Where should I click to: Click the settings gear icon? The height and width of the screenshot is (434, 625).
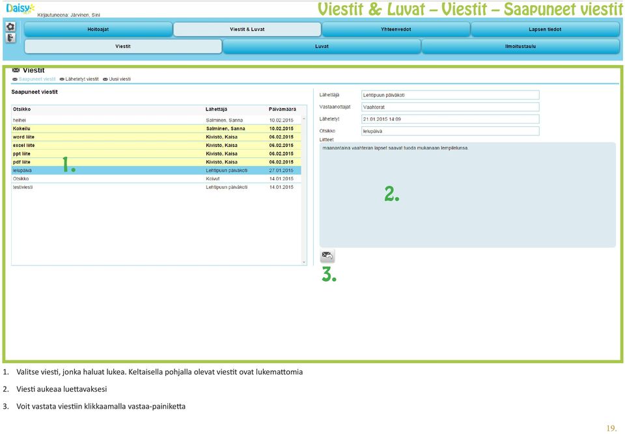pyautogui.click(x=10, y=27)
